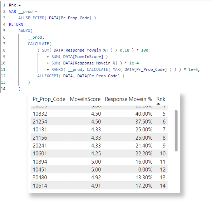Click the ALLSELECTED function on line 3
This screenshot has width=212, height=213.
(31, 18)
